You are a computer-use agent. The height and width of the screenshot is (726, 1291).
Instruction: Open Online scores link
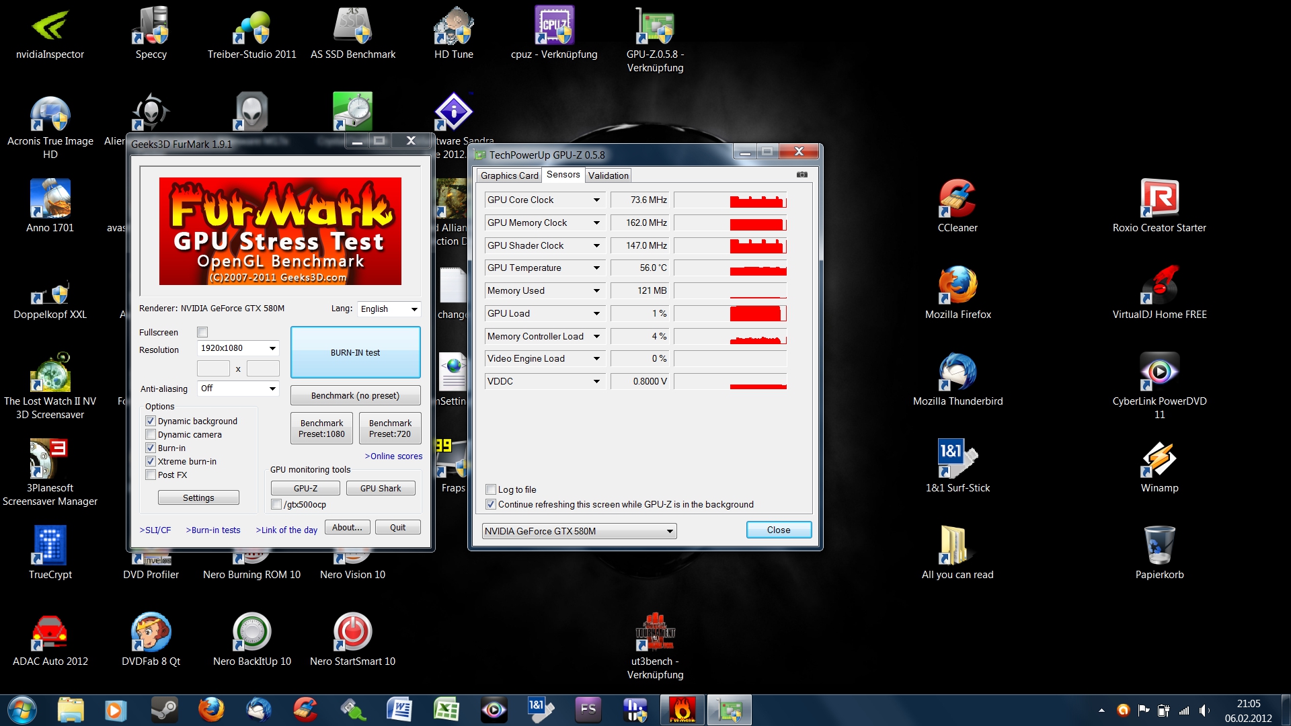[x=393, y=456]
